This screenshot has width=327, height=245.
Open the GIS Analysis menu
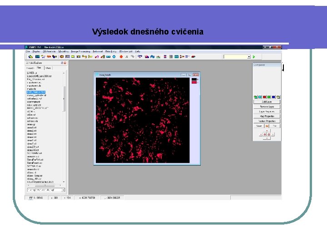coord(49,51)
